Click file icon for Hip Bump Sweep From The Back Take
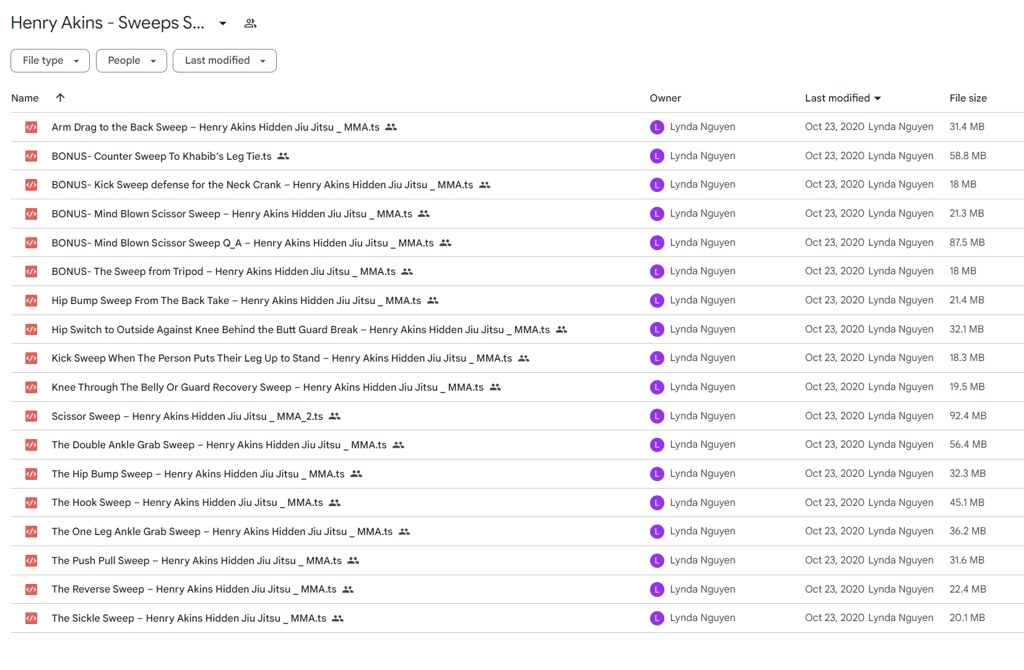1024x670 pixels. pyautogui.click(x=31, y=300)
